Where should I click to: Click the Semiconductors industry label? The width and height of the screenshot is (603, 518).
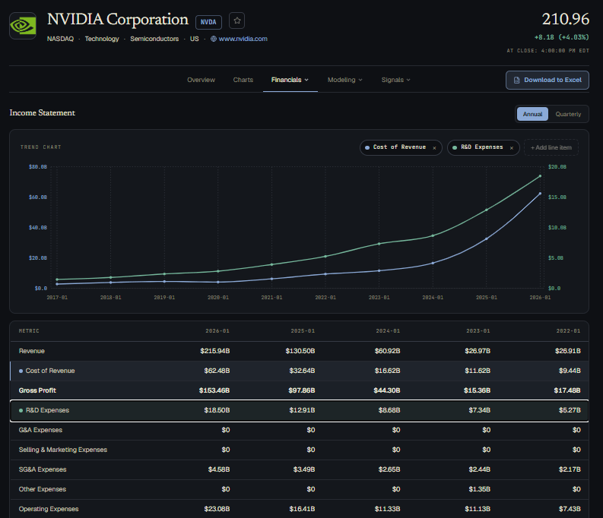click(154, 39)
